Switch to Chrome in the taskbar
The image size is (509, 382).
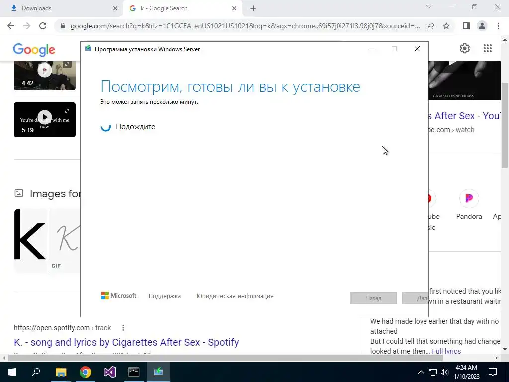click(85, 372)
